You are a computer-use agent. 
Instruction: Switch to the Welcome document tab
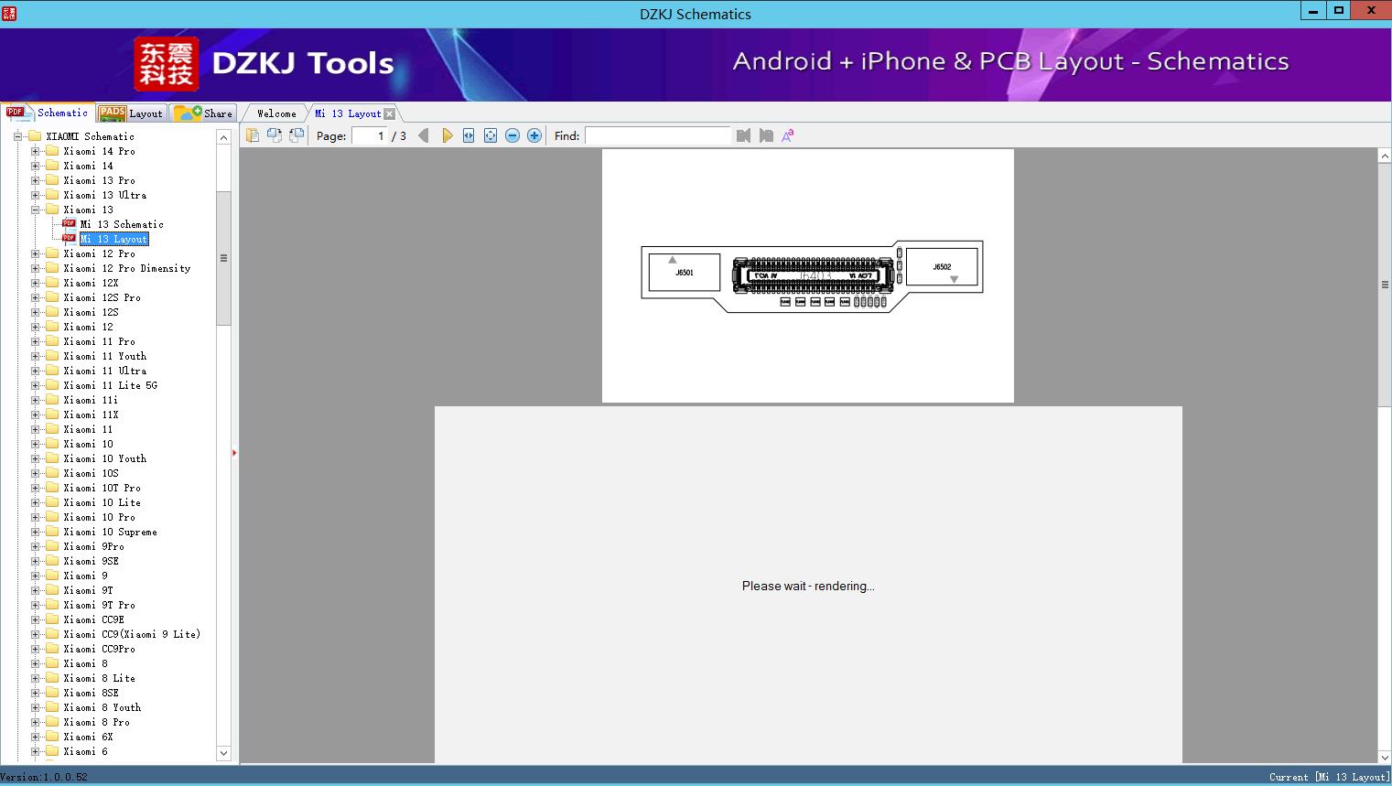[276, 113]
